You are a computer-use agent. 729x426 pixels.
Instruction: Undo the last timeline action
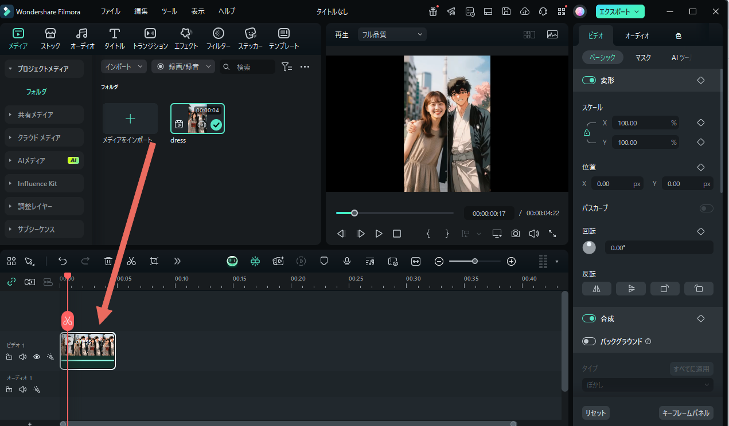tap(63, 261)
